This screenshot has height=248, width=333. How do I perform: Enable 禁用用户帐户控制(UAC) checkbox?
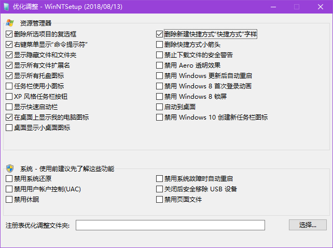[9, 189]
